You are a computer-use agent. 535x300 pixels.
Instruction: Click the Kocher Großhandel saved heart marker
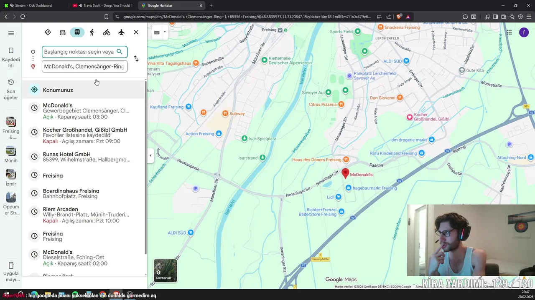coord(410,117)
